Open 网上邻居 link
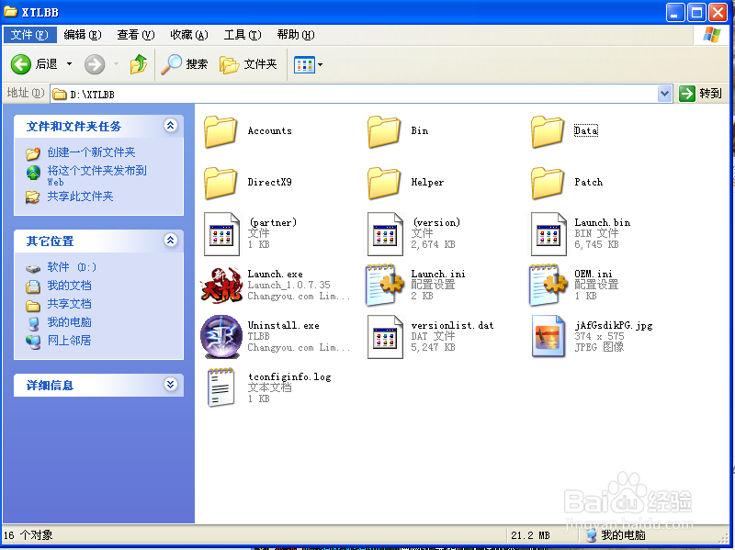735x550 pixels. point(70,340)
